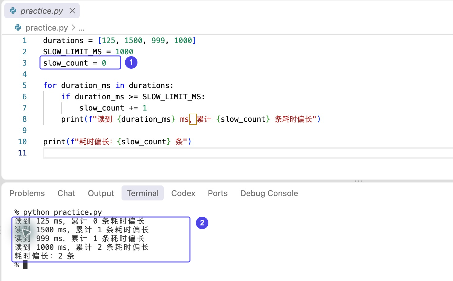453x281 pixels.
Task: Click line number 10 in the gutter
Action: pyautogui.click(x=22, y=142)
